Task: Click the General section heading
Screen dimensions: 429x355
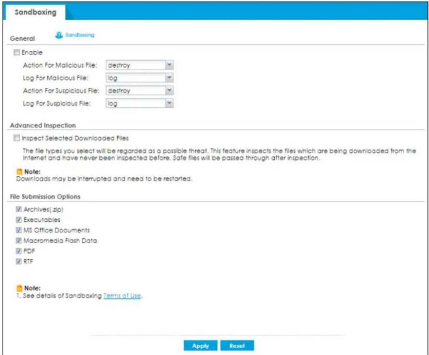Action: click(x=22, y=39)
